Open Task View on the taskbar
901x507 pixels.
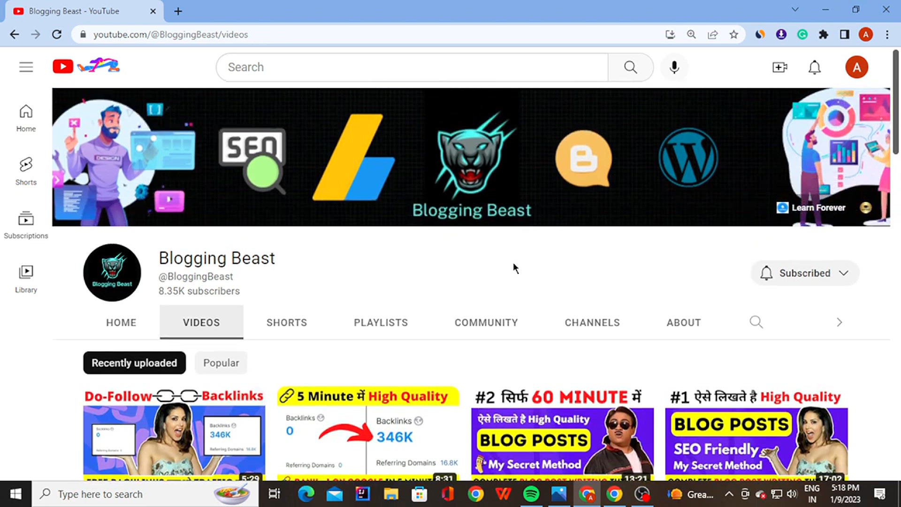pos(274,494)
